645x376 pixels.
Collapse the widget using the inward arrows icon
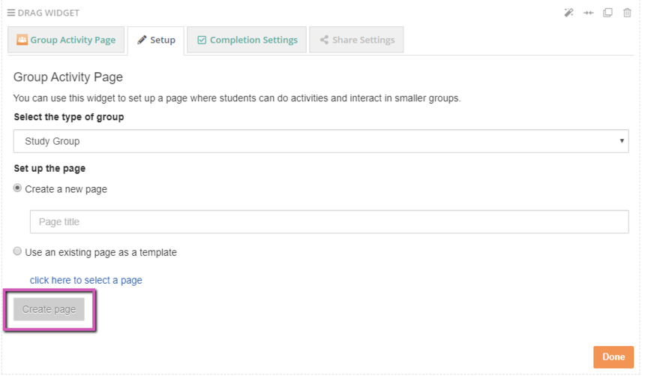[x=588, y=13]
